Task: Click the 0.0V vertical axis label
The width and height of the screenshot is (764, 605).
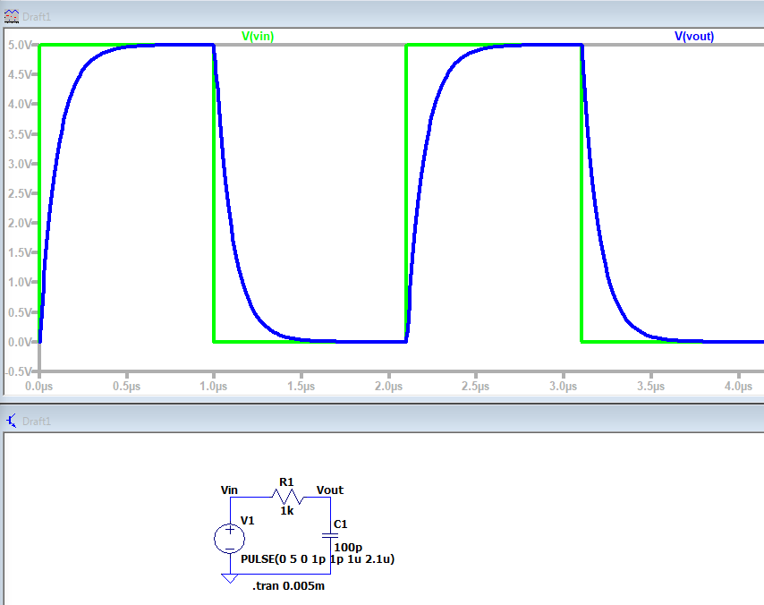Action: point(20,341)
